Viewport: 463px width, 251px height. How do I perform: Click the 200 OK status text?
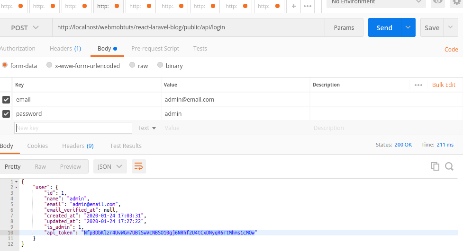(403, 145)
